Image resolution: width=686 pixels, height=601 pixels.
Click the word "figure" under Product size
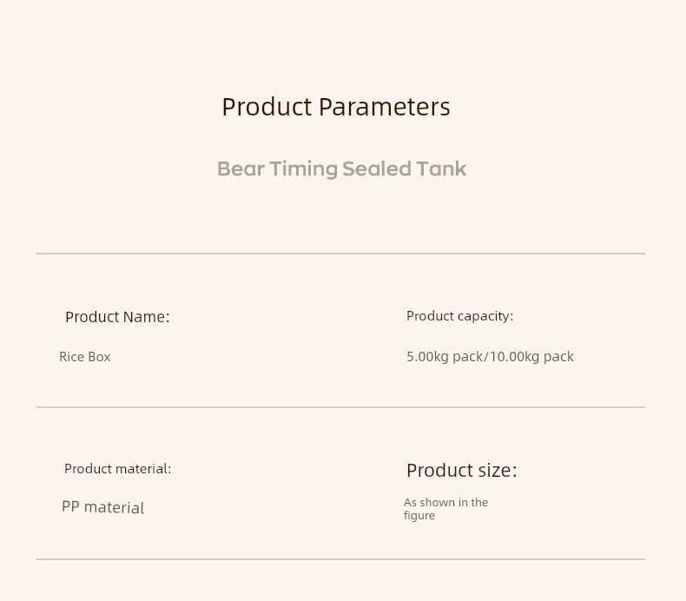pos(419,516)
